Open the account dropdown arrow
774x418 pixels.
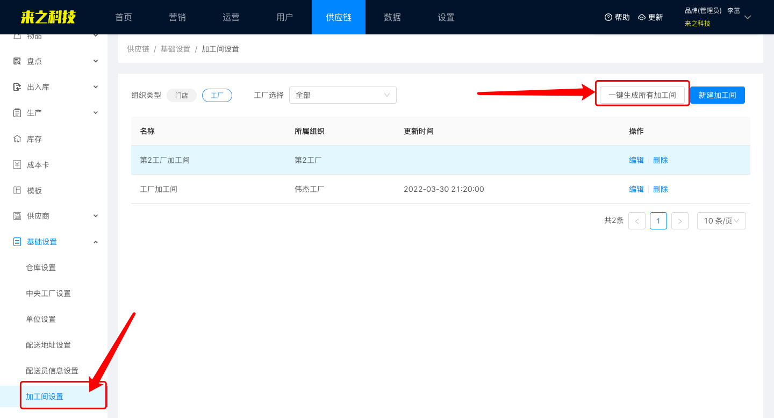tap(748, 17)
